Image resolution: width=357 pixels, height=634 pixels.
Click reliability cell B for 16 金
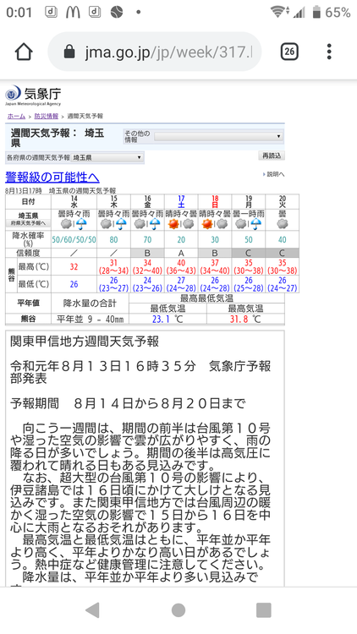click(x=147, y=253)
